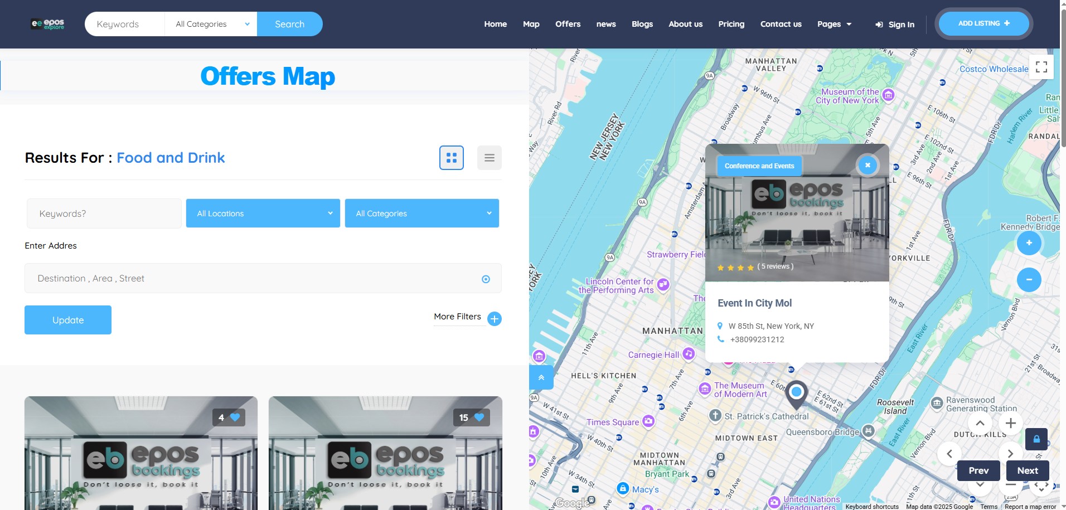This screenshot has height=510, width=1066.
Task: Switch to list view layout
Action: pos(490,158)
